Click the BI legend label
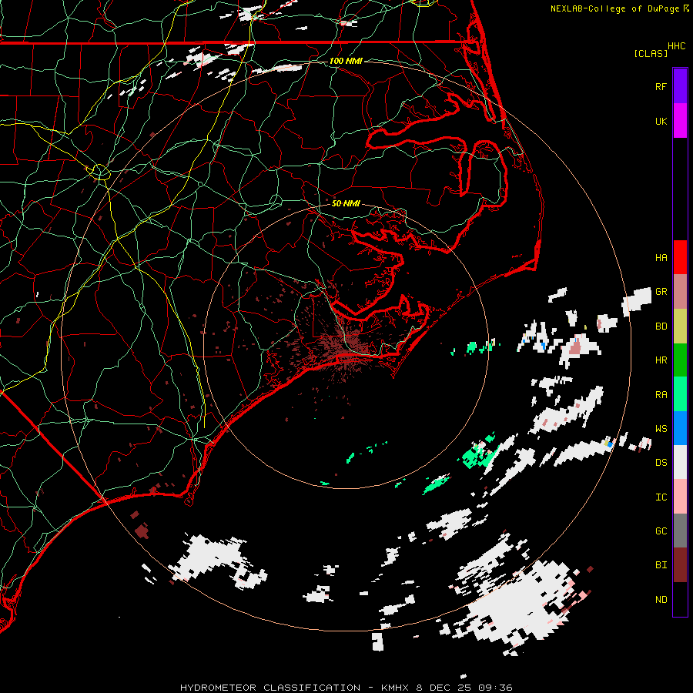 click(661, 565)
